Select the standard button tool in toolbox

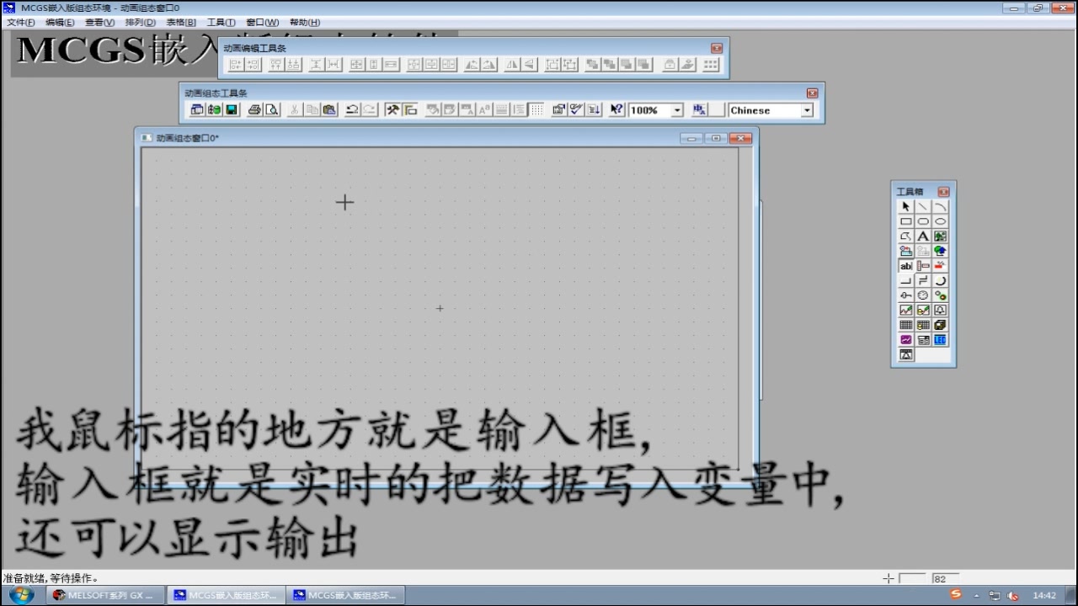(906, 280)
